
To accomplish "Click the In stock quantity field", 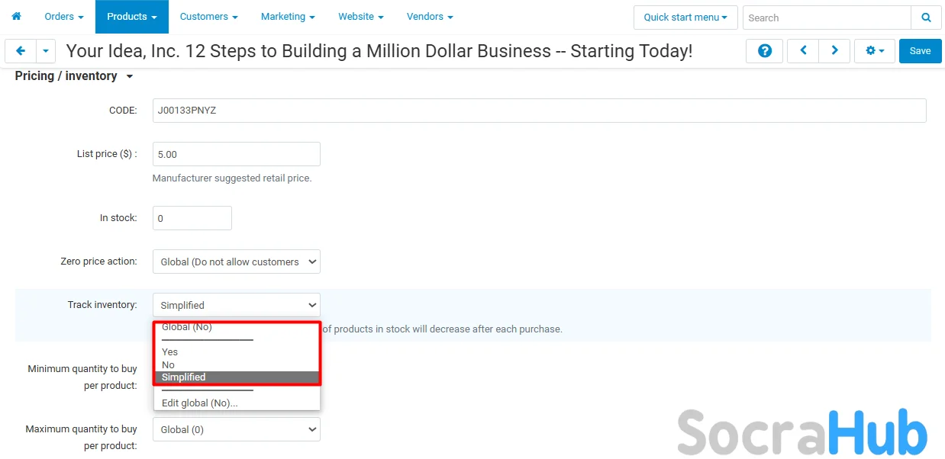I will click(192, 218).
